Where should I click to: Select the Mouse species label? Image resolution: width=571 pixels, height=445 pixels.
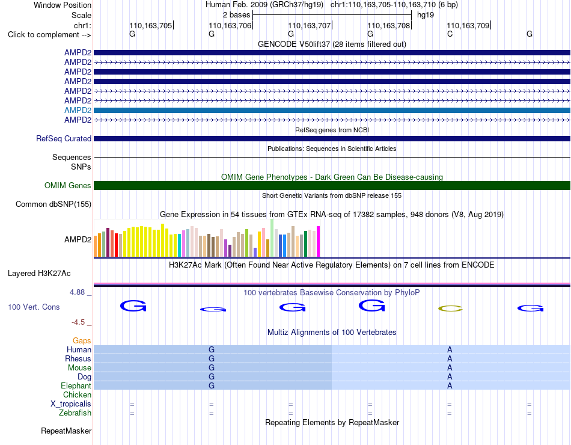79,368
